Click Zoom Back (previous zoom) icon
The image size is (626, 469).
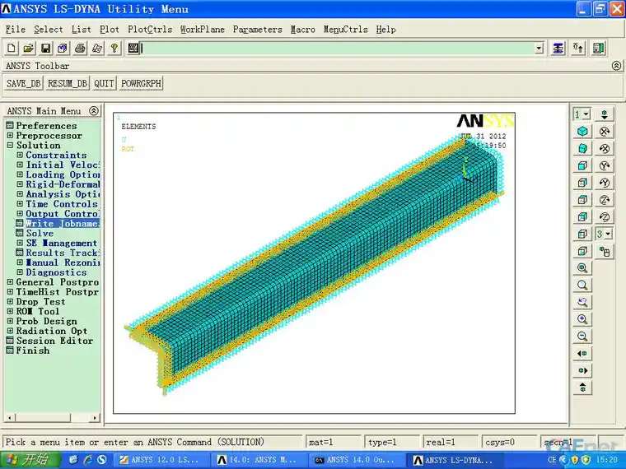pos(582,302)
